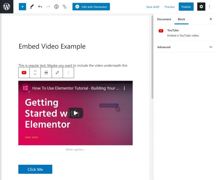216x180 pixels.
Task: Click the Advanced section label
Action: [x=164, y=47]
